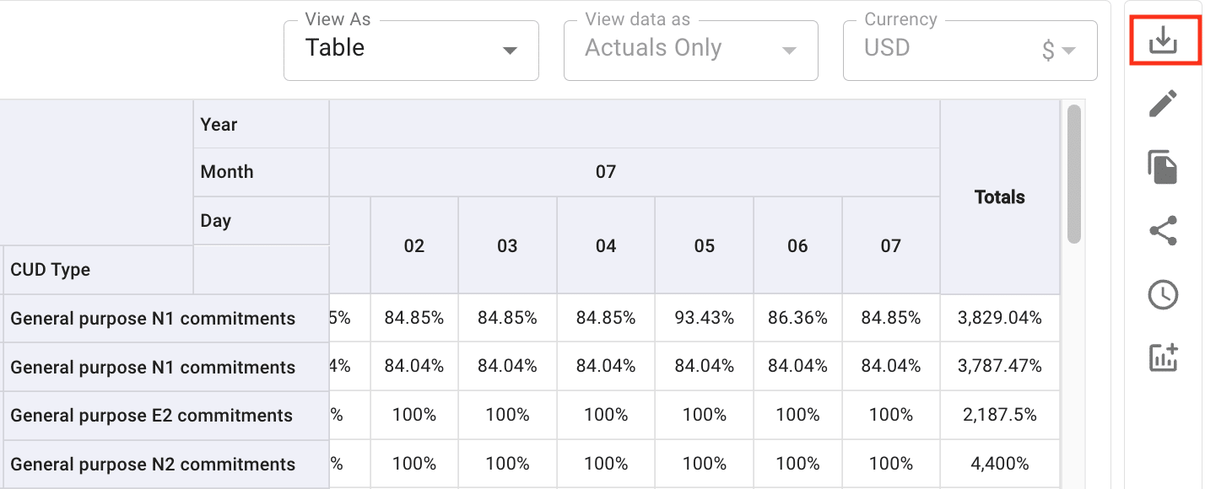Select the day 05 column header
The width and height of the screenshot is (1205, 489).
[x=705, y=246]
